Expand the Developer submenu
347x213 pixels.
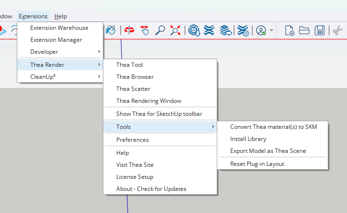pos(60,52)
